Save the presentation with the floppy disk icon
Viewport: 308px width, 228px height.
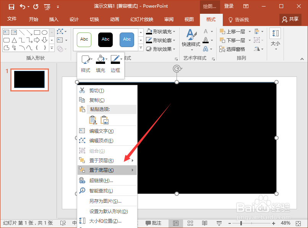[11, 7]
